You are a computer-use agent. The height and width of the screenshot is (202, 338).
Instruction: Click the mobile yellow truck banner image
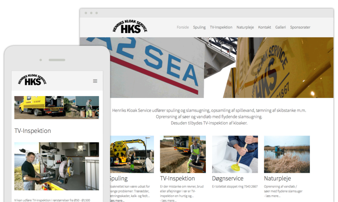pyautogui.click(x=57, y=107)
